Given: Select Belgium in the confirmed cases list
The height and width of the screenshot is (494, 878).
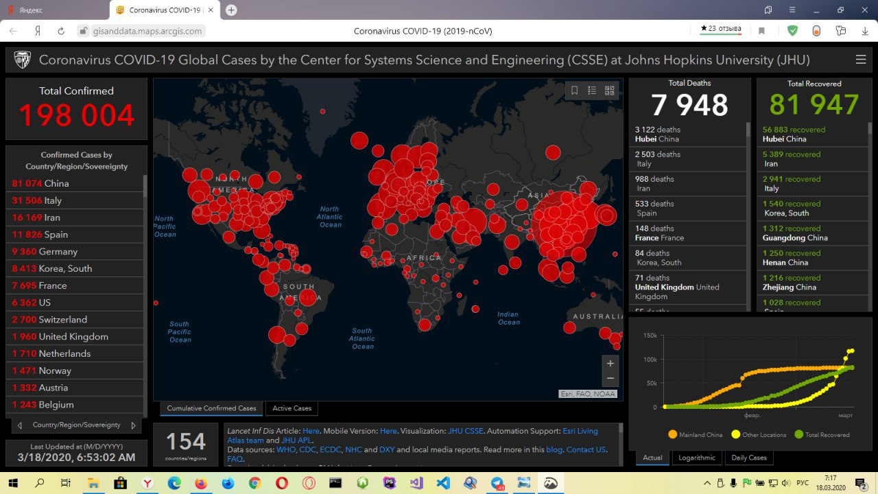Looking at the screenshot, I should click(75, 405).
